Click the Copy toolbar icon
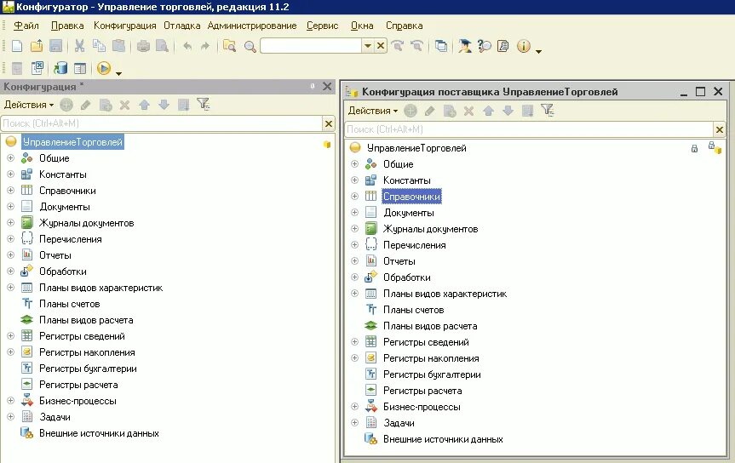Viewport: 735px width, 463px height. coord(99,46)
